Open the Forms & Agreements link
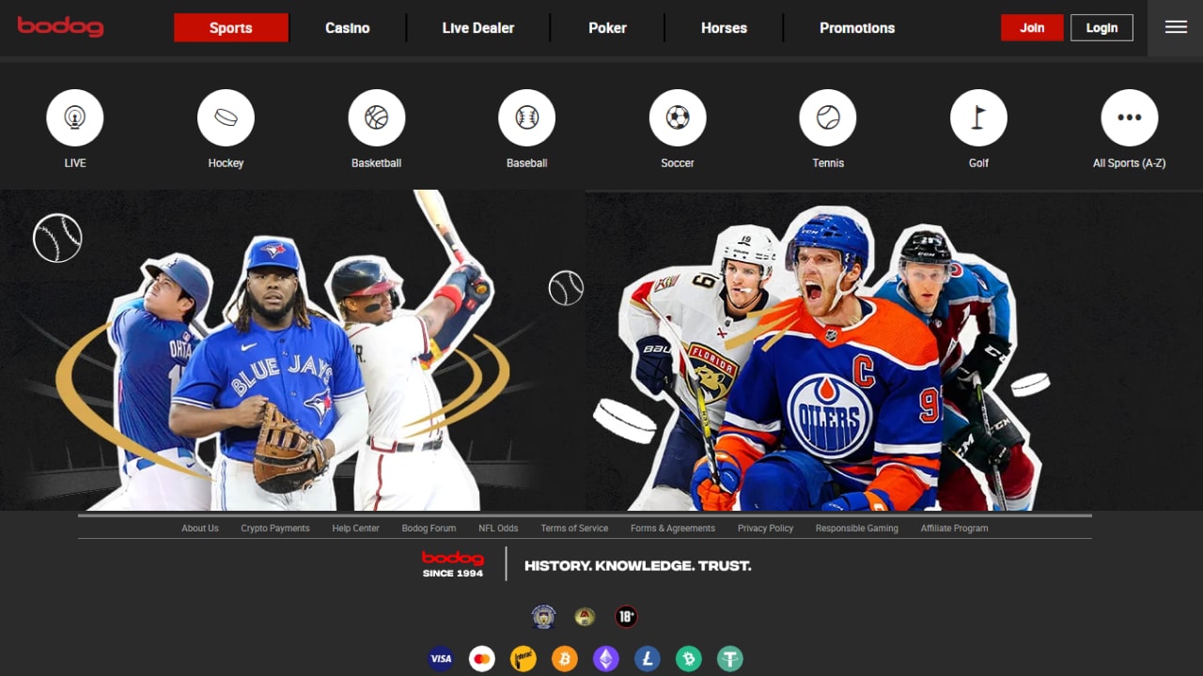Image resolution: width=1203 pixels, height=676 pixels. tap(673, 528)
